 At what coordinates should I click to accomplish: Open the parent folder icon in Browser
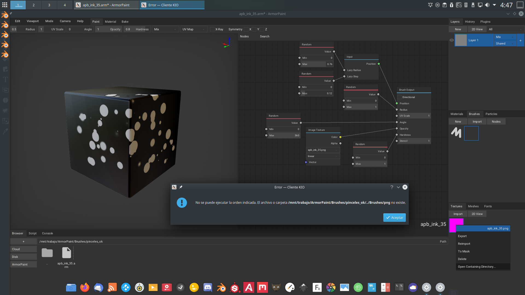(47, 253)
